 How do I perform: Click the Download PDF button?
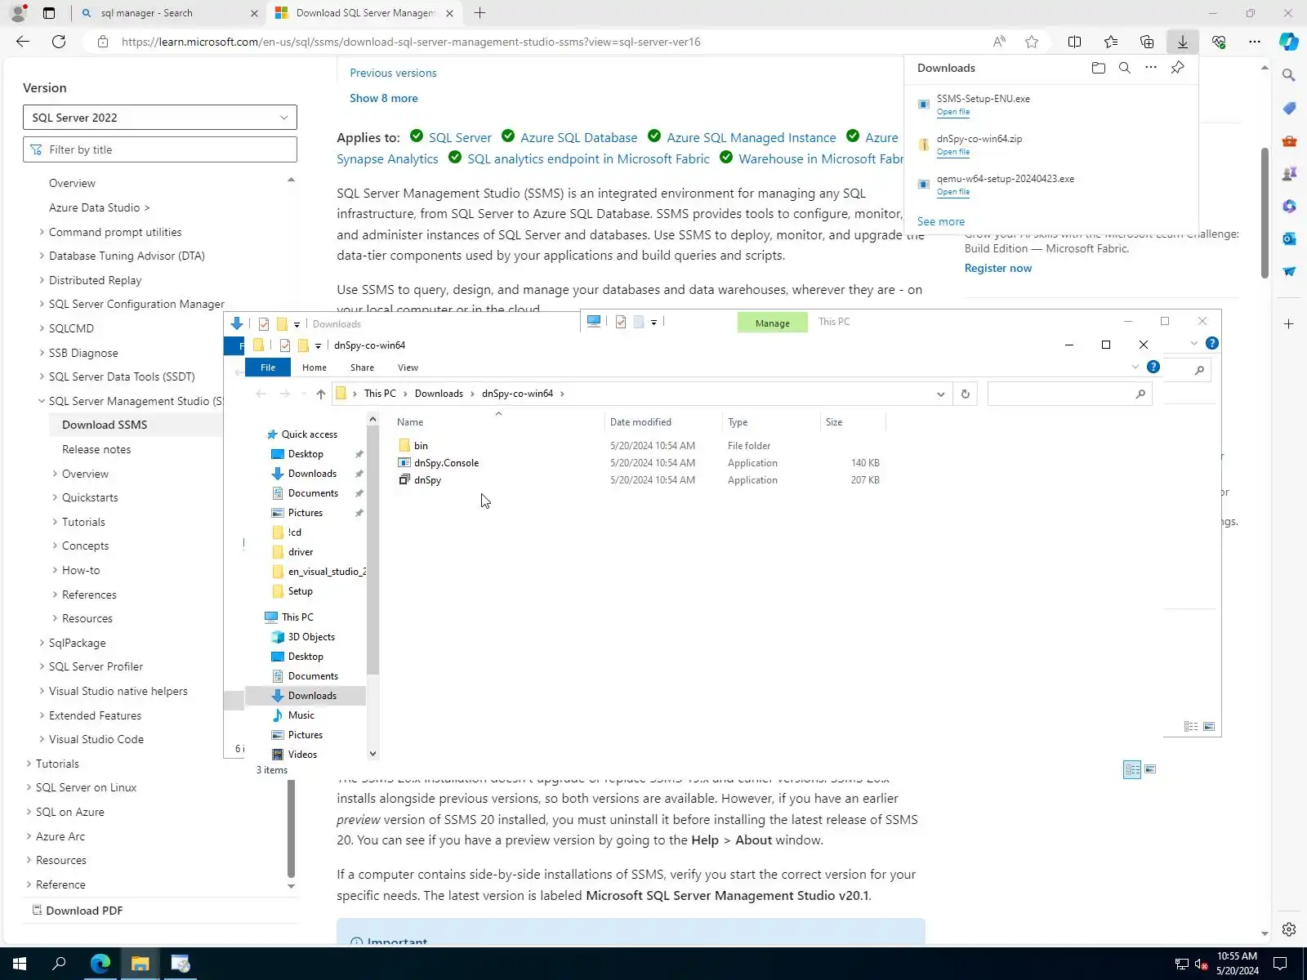[77, 911]
